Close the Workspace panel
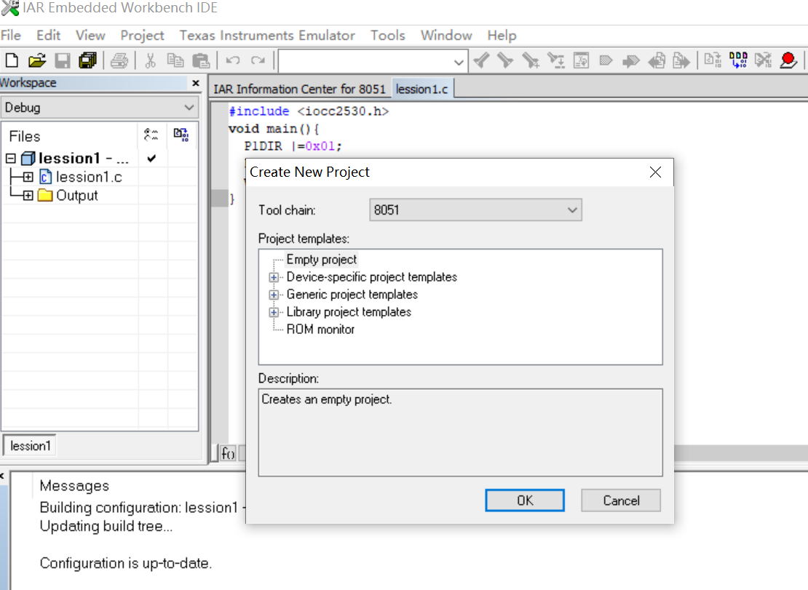Screen dimensions: 808x590 pos(195,83)
